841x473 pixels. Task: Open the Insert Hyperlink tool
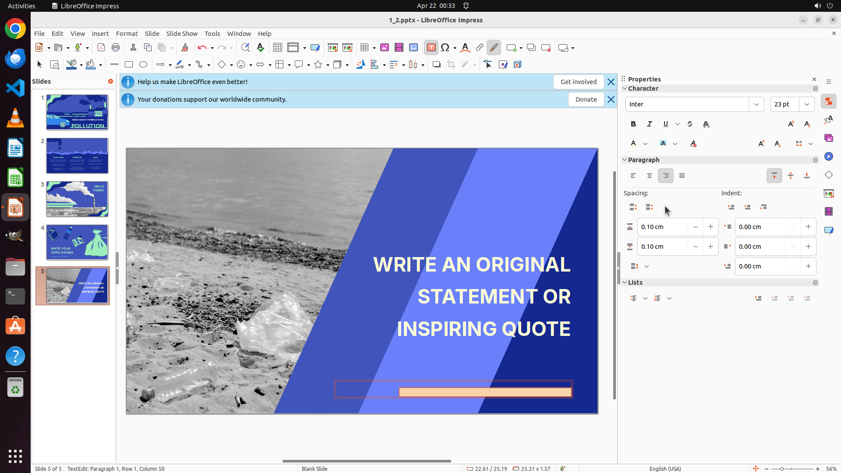click(x=479, y=48)
